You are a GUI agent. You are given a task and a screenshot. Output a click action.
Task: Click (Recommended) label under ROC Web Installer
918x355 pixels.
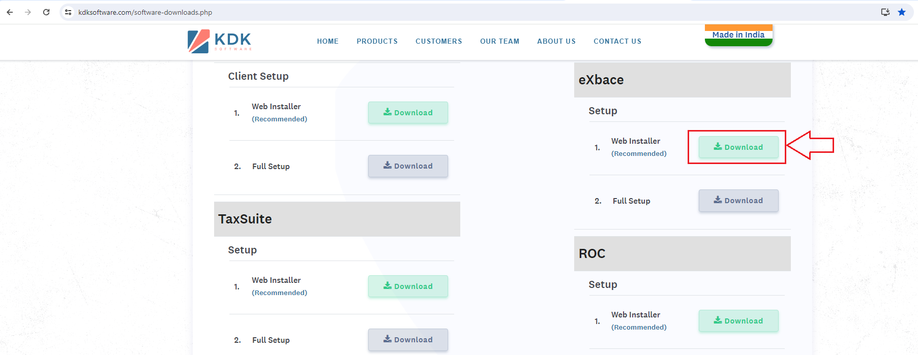(x=639, y=327)
